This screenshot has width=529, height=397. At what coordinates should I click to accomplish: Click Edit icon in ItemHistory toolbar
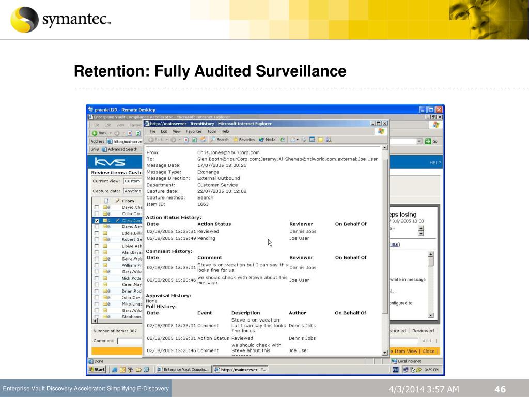point(312,140)
